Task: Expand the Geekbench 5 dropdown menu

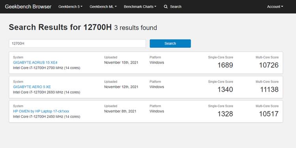Action: 70,7
